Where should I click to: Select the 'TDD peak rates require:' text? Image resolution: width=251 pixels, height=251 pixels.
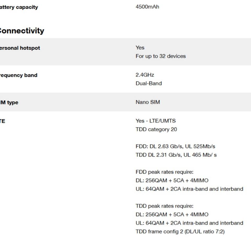pyautogui.click(x=164, y=206)
